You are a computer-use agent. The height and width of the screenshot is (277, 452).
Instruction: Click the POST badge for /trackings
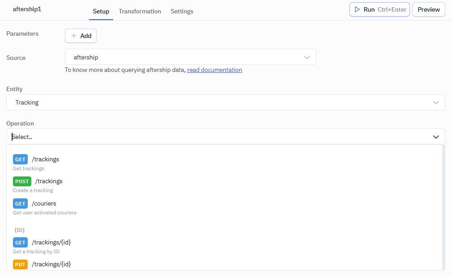(22, 181)
